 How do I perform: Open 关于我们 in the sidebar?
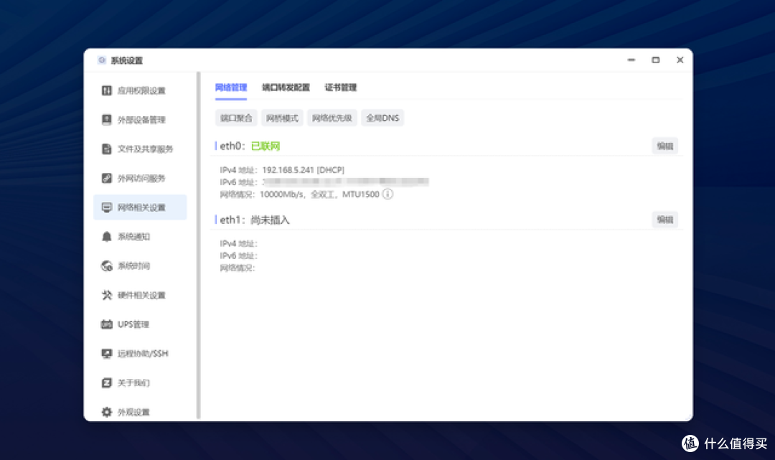(x=140, y=382)
